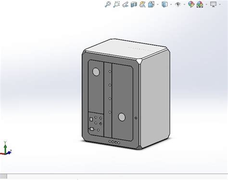Viewport: 228px width, 180px height.
Task: Return to the Previous View
Action: (126, 4)
